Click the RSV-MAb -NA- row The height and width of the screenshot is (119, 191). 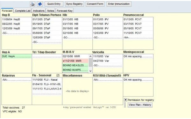(108, 80)
